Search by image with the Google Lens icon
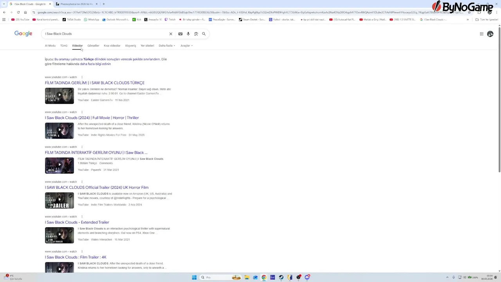This screenshot has width=501, height=282. pos(196,34)
